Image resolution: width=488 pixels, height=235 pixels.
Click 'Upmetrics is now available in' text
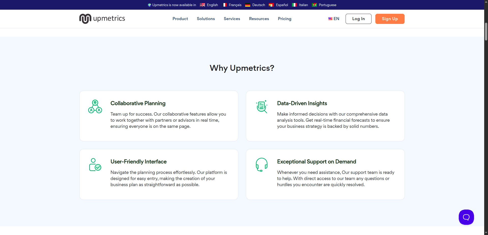pos(174,5)
